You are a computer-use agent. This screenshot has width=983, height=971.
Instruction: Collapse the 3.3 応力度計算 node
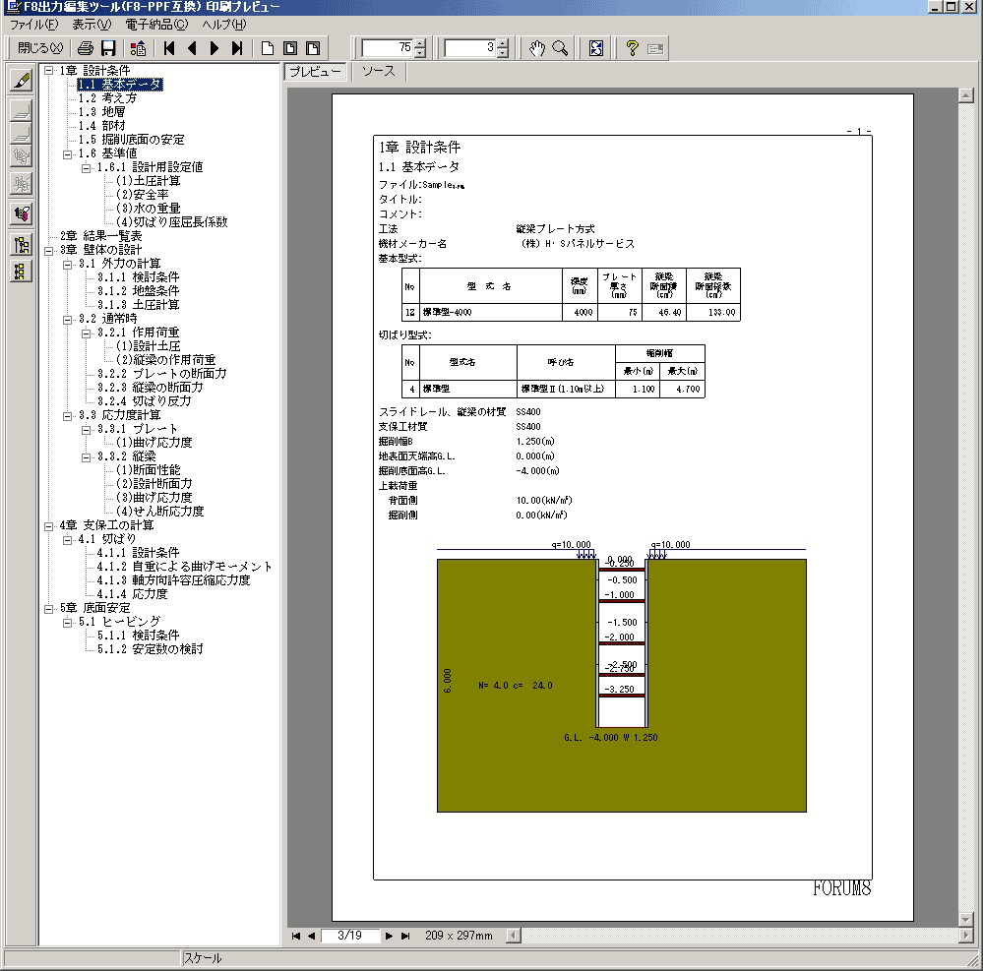click(68, 415)
